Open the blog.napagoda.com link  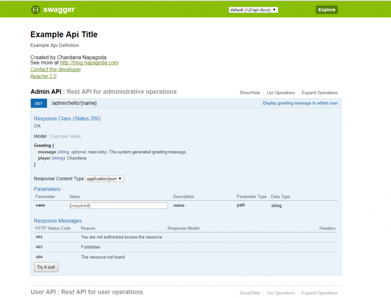89,63
